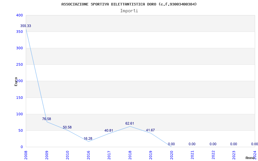Click the 0 y-axis tick label
This screenshot has width=258, height=161.
point(22,147)
